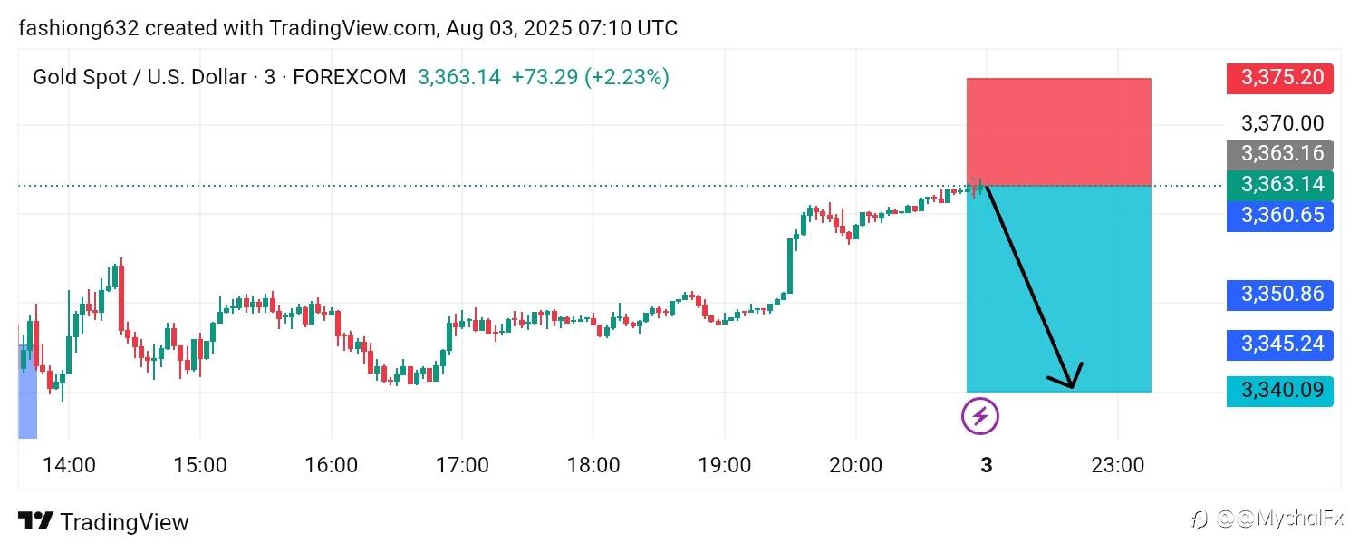
Task: Click Gold Spot / U.S. Dollar title
Action: 140,78
